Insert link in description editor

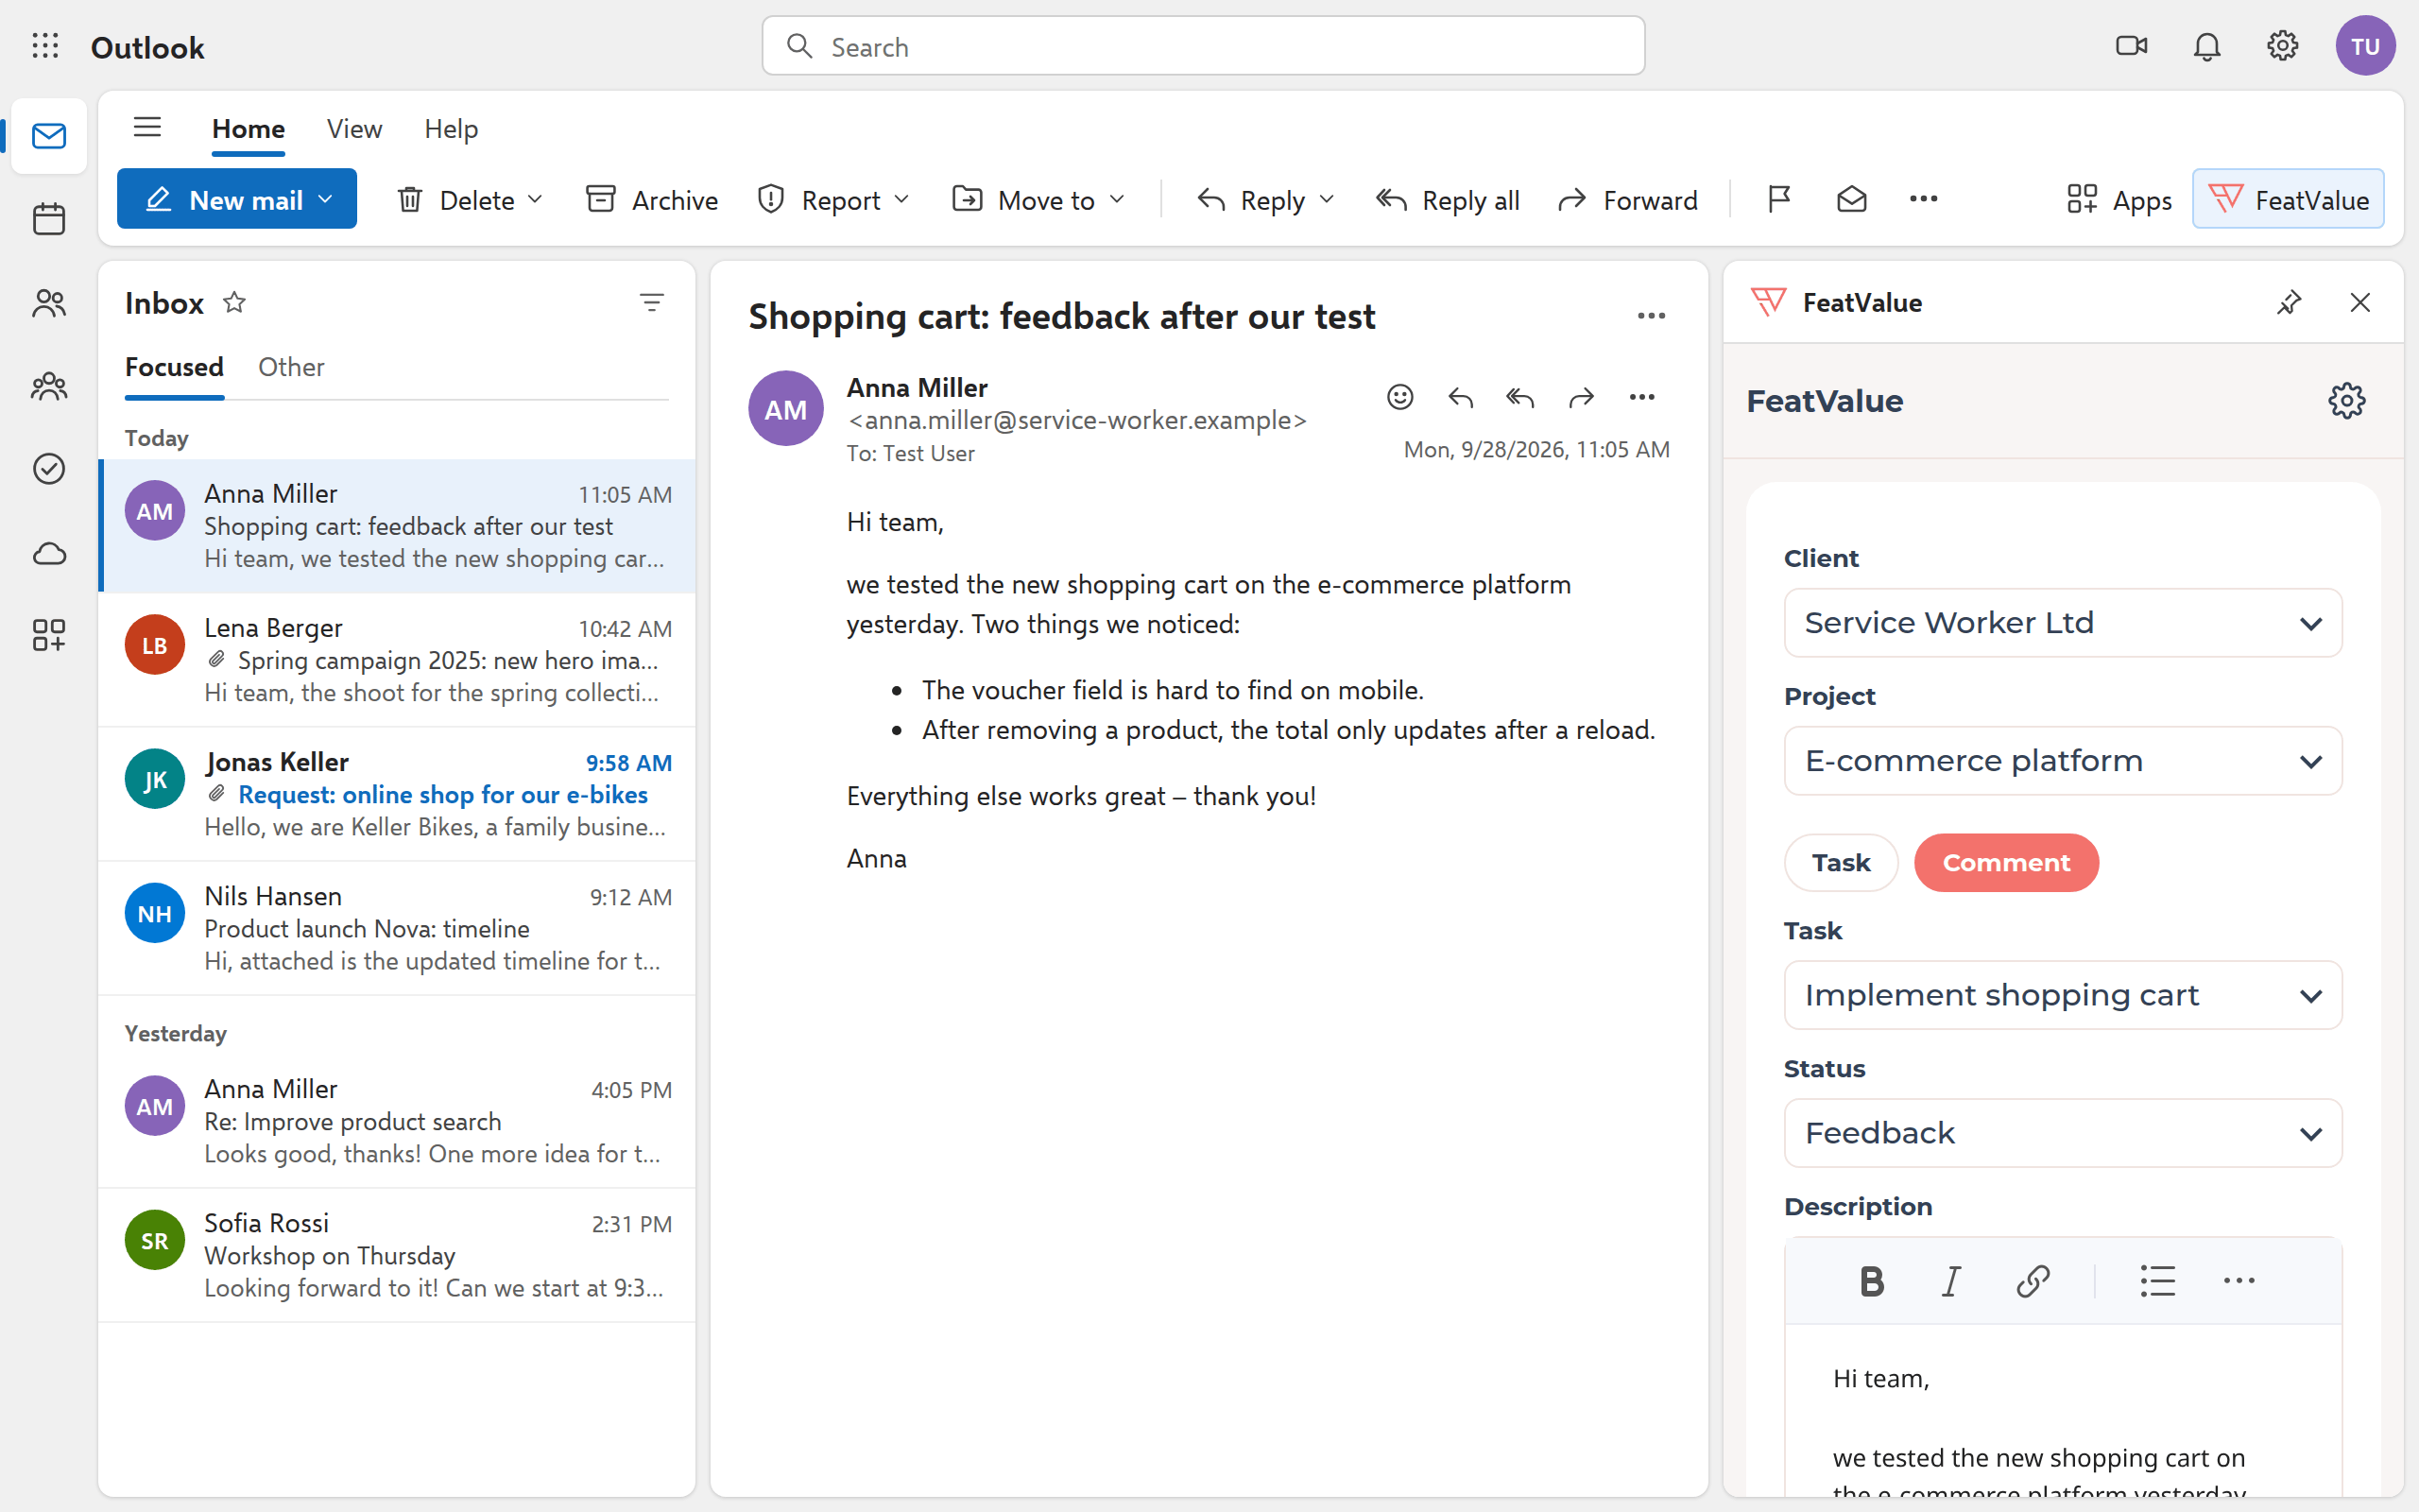[2033, 1281]
